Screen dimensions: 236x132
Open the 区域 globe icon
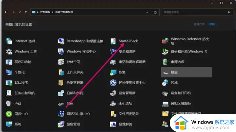(165, 83)
